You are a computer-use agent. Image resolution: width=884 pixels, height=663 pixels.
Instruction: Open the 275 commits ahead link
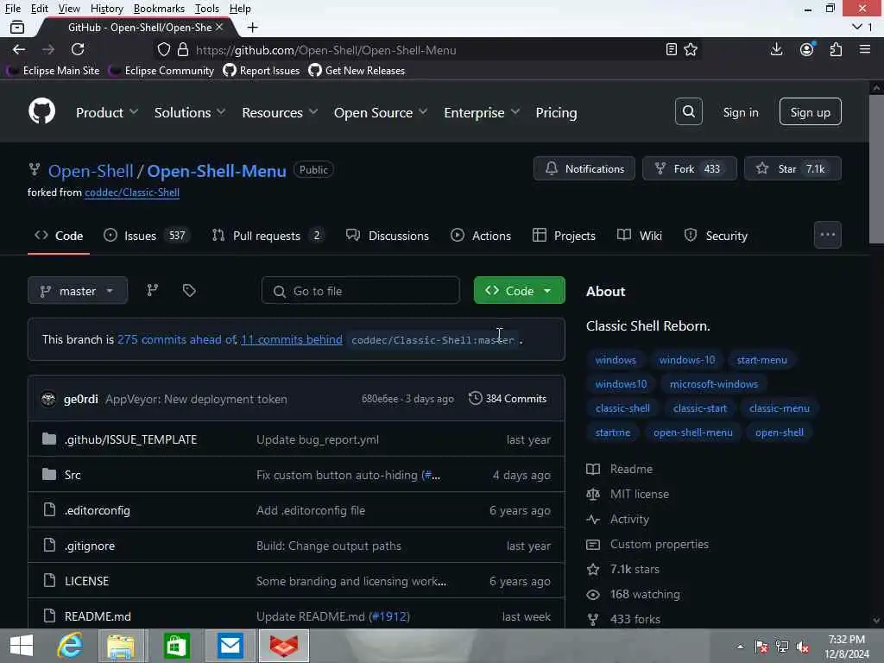coord(177,339)
